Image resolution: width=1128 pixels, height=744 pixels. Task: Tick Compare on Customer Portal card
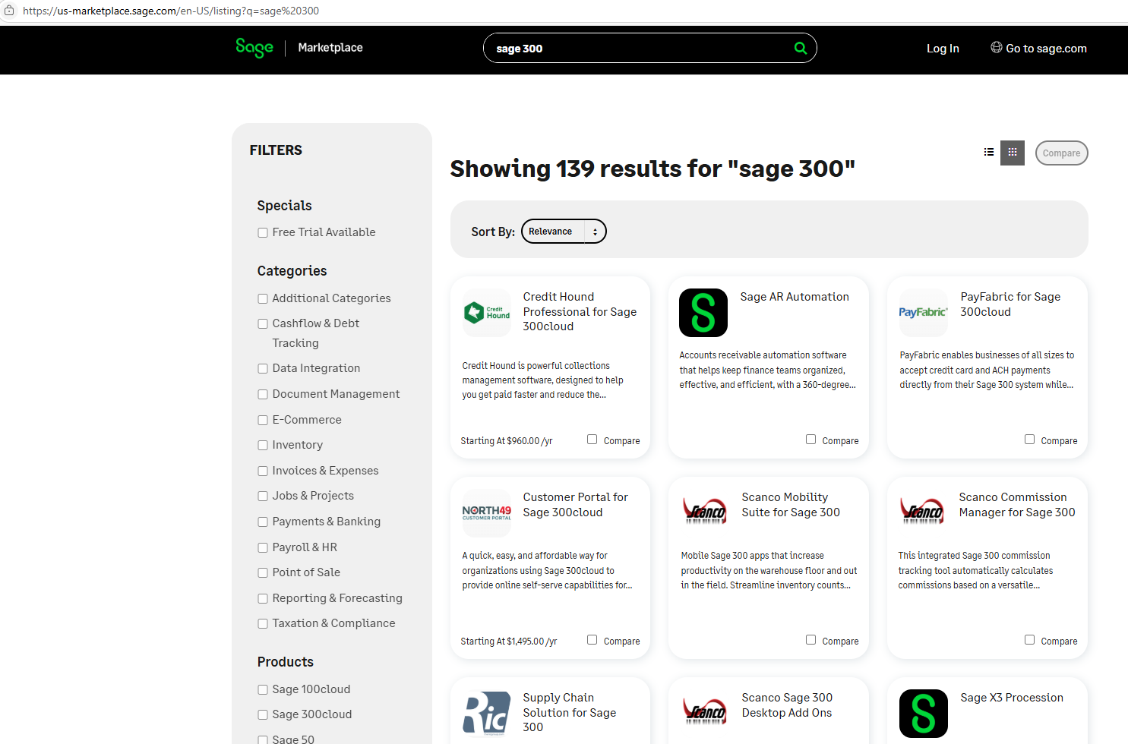(592, 640)
